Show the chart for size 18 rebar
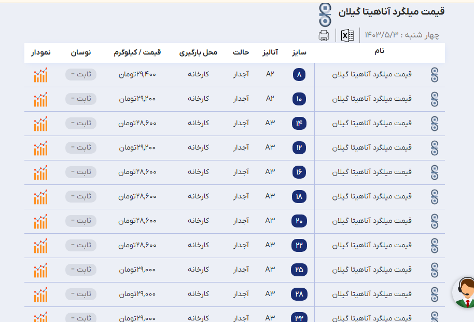The width and height of the screenshot is (474, 322). click(41, 197)
